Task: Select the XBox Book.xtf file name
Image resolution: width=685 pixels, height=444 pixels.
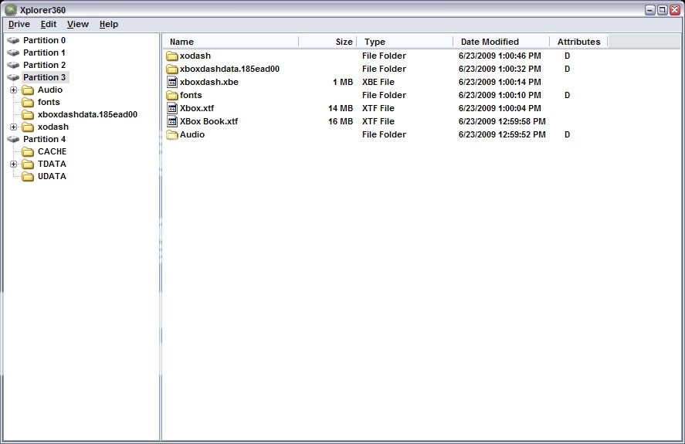Action: point(209,121)
